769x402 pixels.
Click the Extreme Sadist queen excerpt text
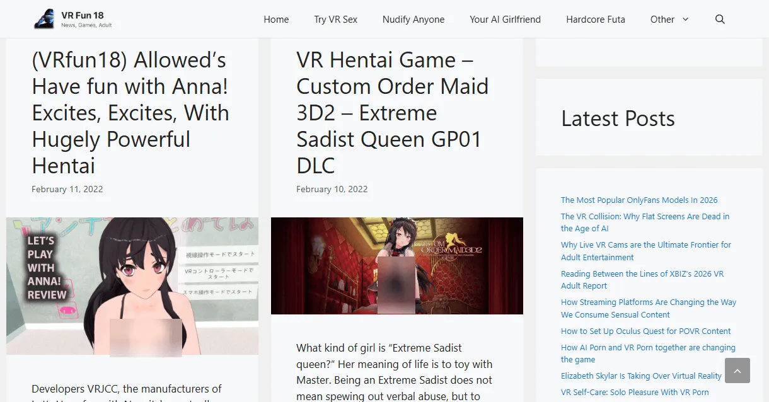click(x=395, y=372)
